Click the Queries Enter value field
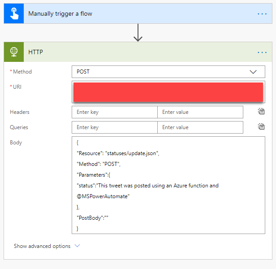 200,127
